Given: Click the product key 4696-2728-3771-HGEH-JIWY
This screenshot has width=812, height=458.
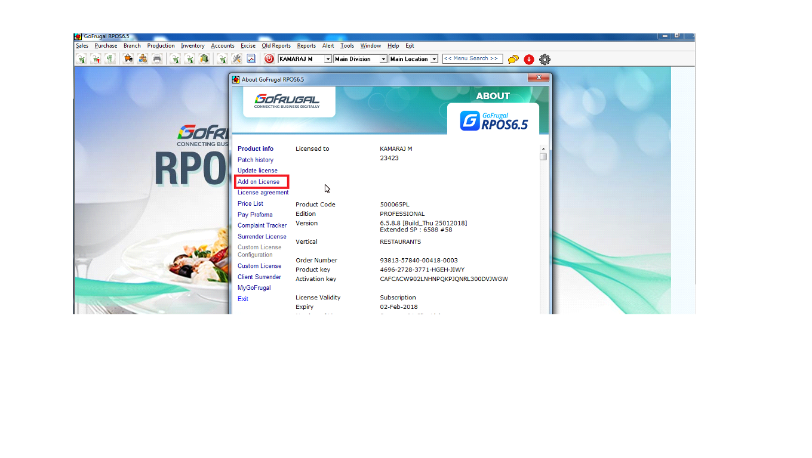Looking at the screenshot, I should pyautogui.click(x=422, y=270).
